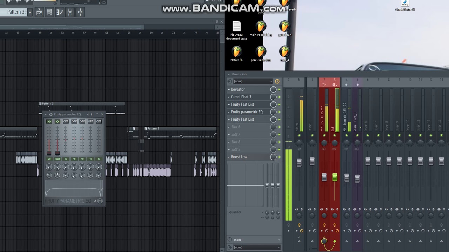This screenshot has width=449, height=252.
Task: Open the Fruity parametric EQ window menu arrow
Action: (x=46, y=114)
